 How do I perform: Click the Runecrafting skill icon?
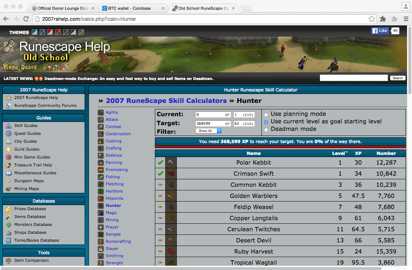(x=101, y=241)
